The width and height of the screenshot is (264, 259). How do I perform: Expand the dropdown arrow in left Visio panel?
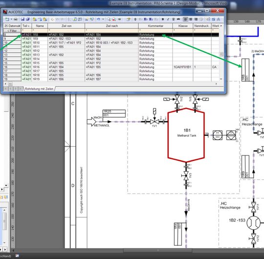click(6, 186)
